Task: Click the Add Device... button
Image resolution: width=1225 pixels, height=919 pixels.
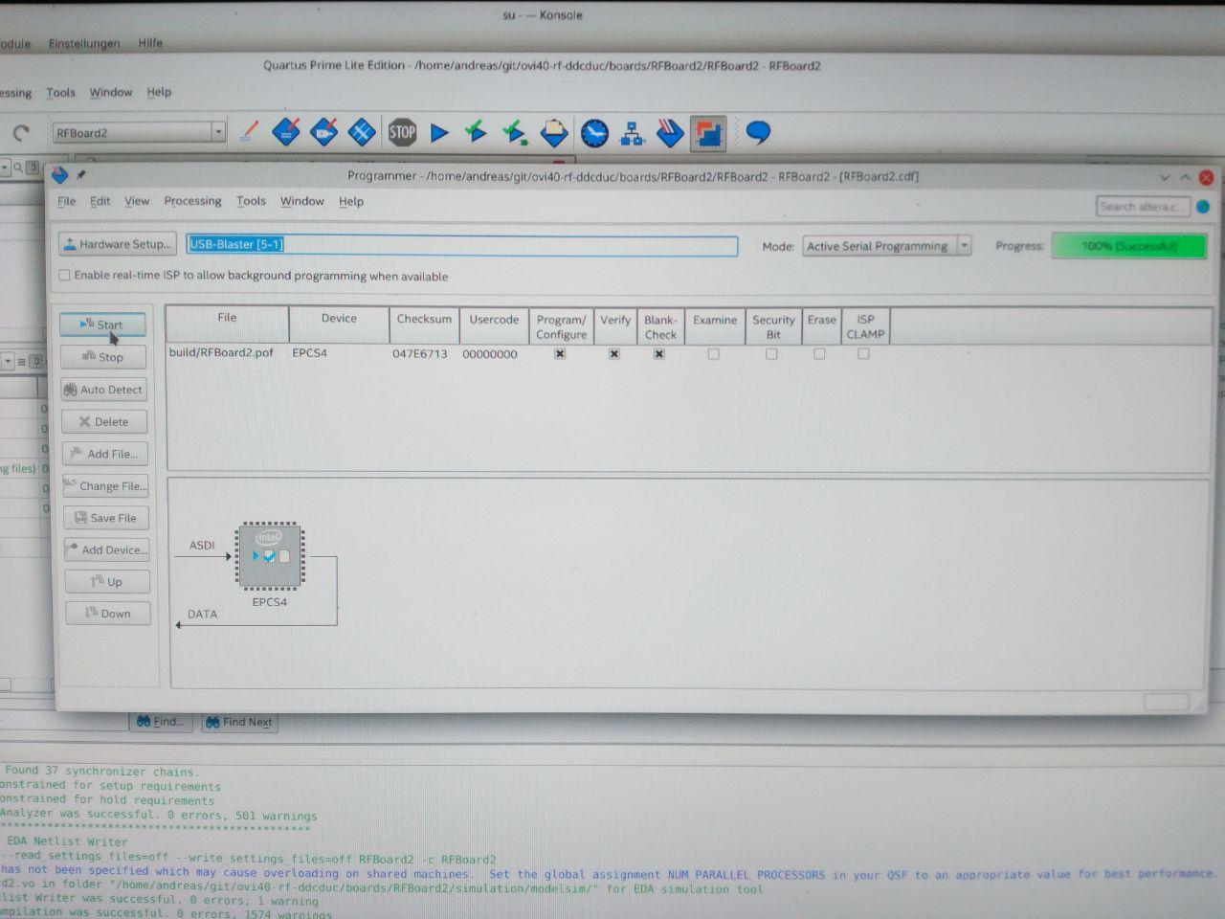Action: pos(107,549)
